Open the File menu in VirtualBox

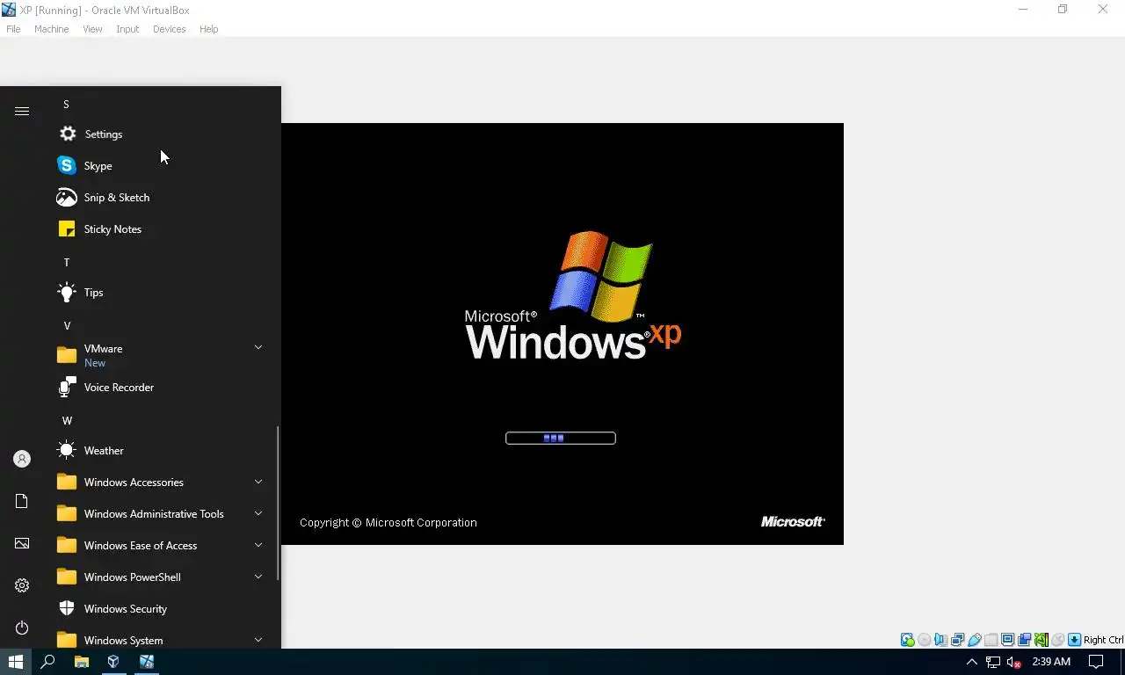(x=13, y=29)
